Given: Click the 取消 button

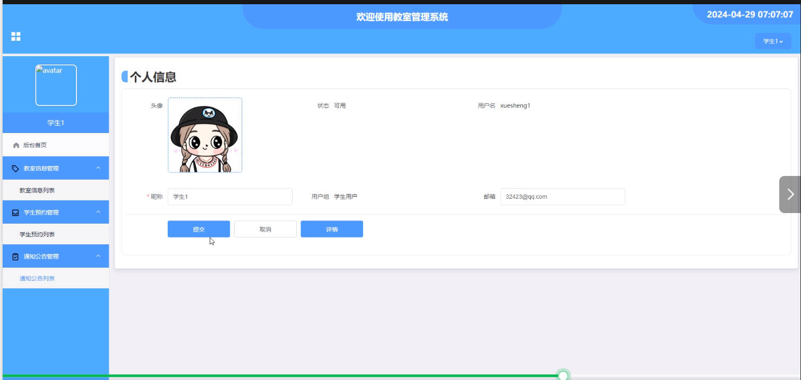Looking at the screenshot, I should tap(265, 229).
